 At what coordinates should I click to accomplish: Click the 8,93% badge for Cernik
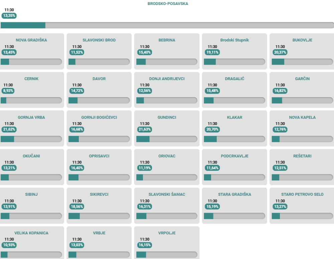8,91
